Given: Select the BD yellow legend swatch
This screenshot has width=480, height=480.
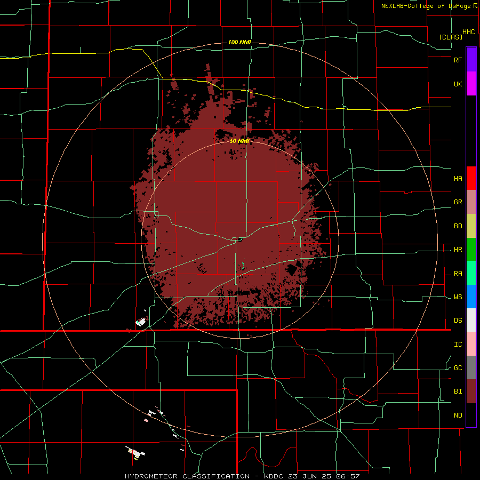Looking at the screenshot, I should (x=471, y=226).
